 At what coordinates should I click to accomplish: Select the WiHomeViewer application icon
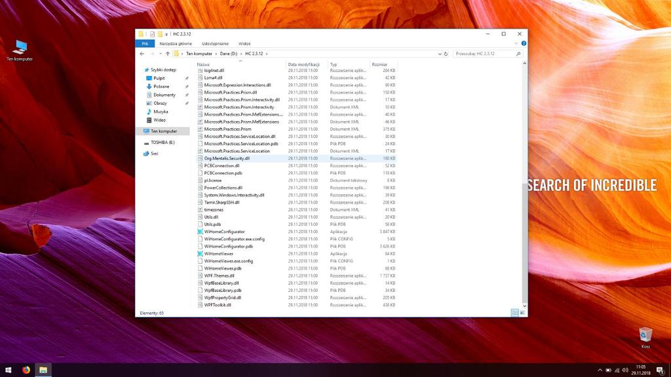click(200, 253)
